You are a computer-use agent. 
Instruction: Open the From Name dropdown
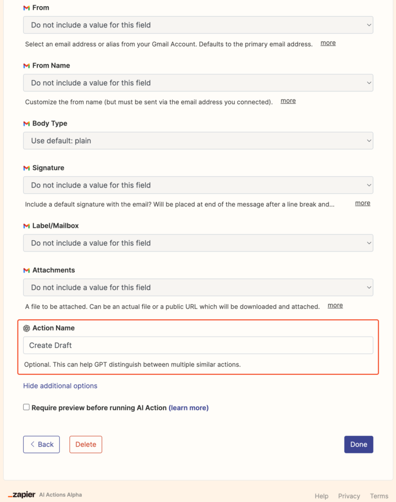point(198,83)
